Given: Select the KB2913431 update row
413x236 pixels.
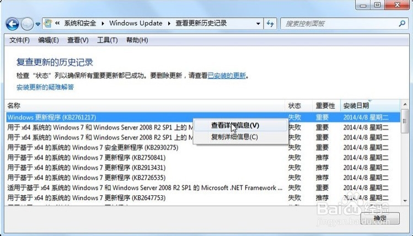Looking at the screenshot, I should click(x=203, y=168).
